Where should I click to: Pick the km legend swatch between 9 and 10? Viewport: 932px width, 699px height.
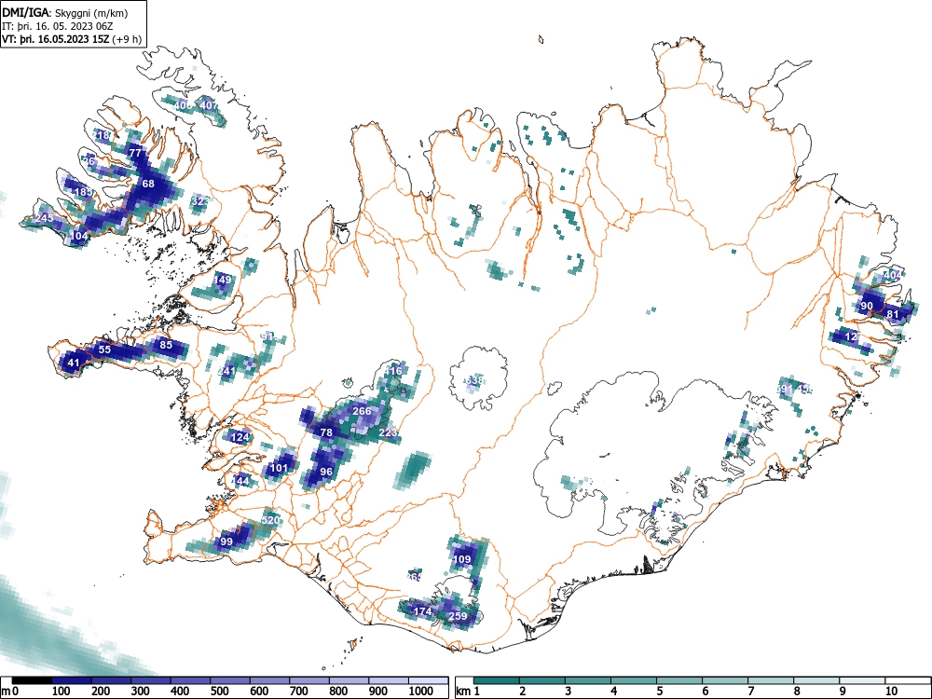pyautogui.click(x=862, y=680)
